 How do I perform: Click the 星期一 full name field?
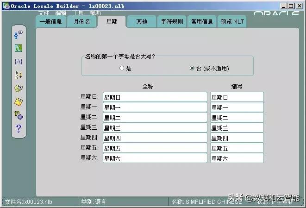pyautogui.click(x=155, y=107)
